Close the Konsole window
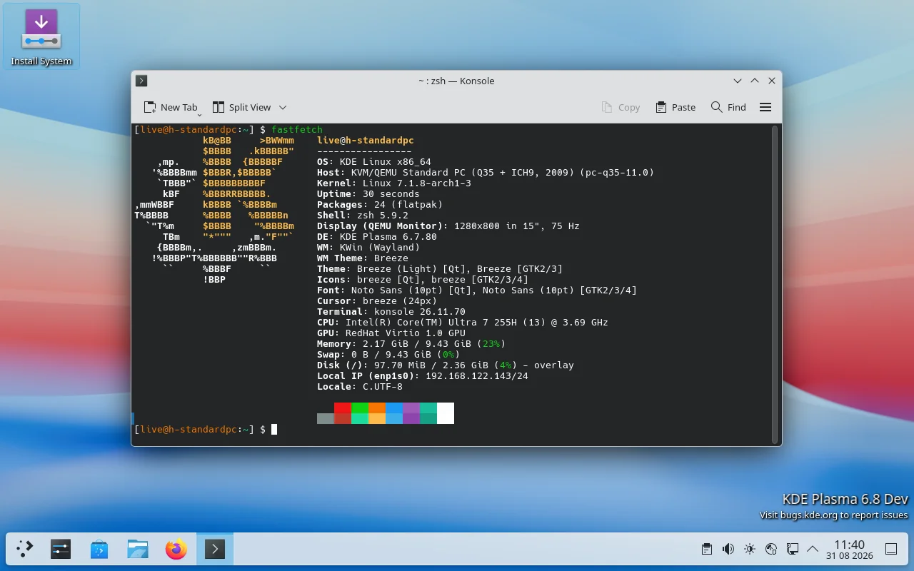The image size is (914, 571). click(772, 81)
